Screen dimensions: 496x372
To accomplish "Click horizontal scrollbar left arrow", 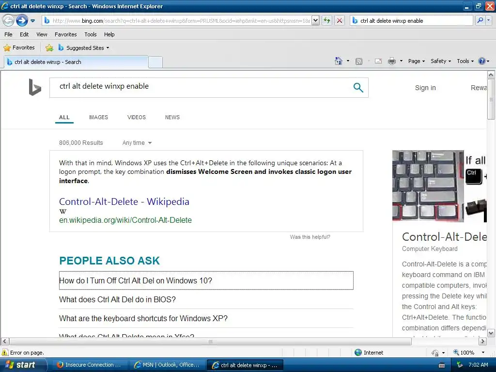I will click(5, 341).
